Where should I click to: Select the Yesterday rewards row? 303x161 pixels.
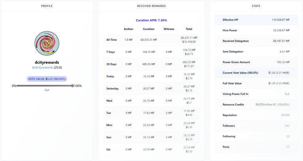pyautogui.click(x=151, y=88)
